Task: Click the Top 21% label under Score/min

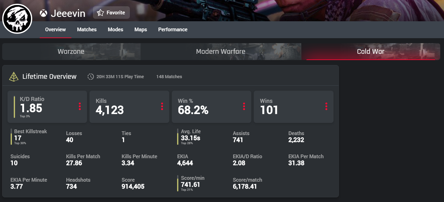Action: point(187,190)
